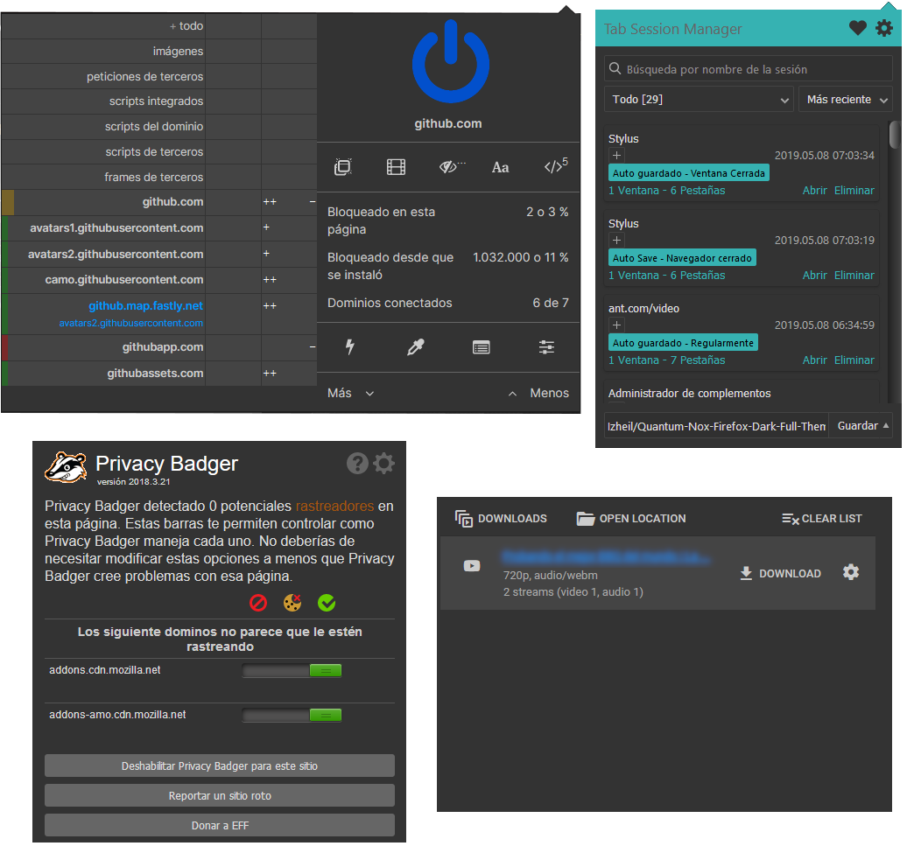This screenshot has width=907, height=853.
Task: Open Guardar options arrow
Action: [x=886, y=425]
